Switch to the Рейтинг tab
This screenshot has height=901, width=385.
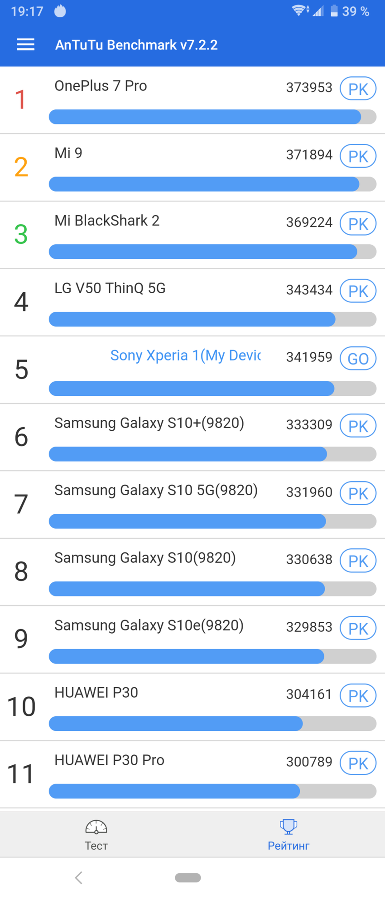point(288,845)
